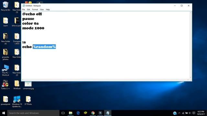Launch Microsoft Edge from the taskbar
This screenshot has height=116, width=207.
point(78,113)
